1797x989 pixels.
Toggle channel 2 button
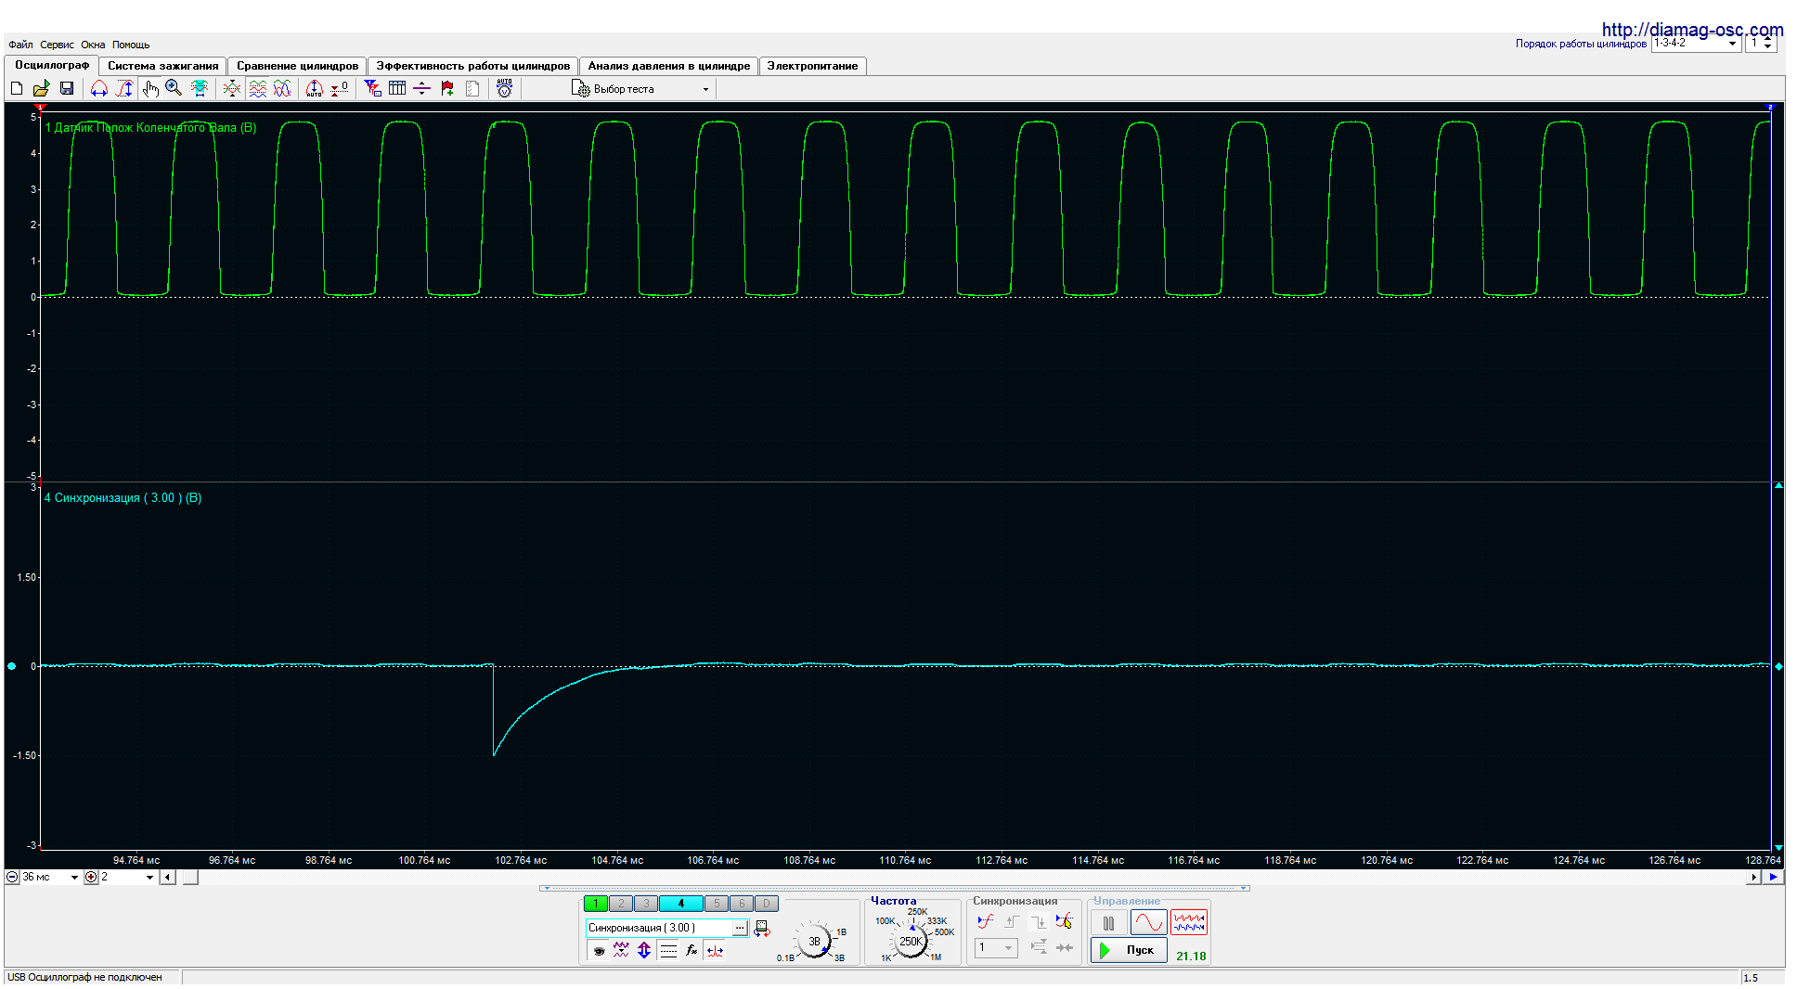tap(621, 904)
